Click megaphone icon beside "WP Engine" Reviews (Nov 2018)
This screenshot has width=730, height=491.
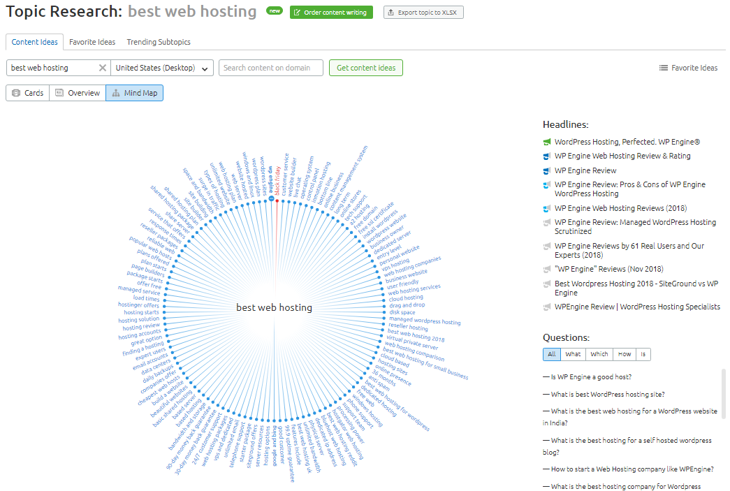(x=547, y=269)
